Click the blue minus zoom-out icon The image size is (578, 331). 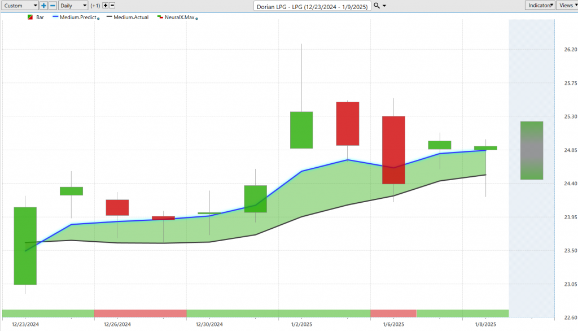pos(52,6)
